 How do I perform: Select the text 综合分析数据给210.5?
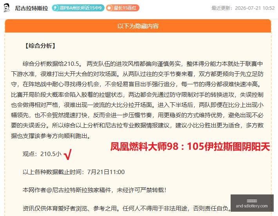click(52, 64)
